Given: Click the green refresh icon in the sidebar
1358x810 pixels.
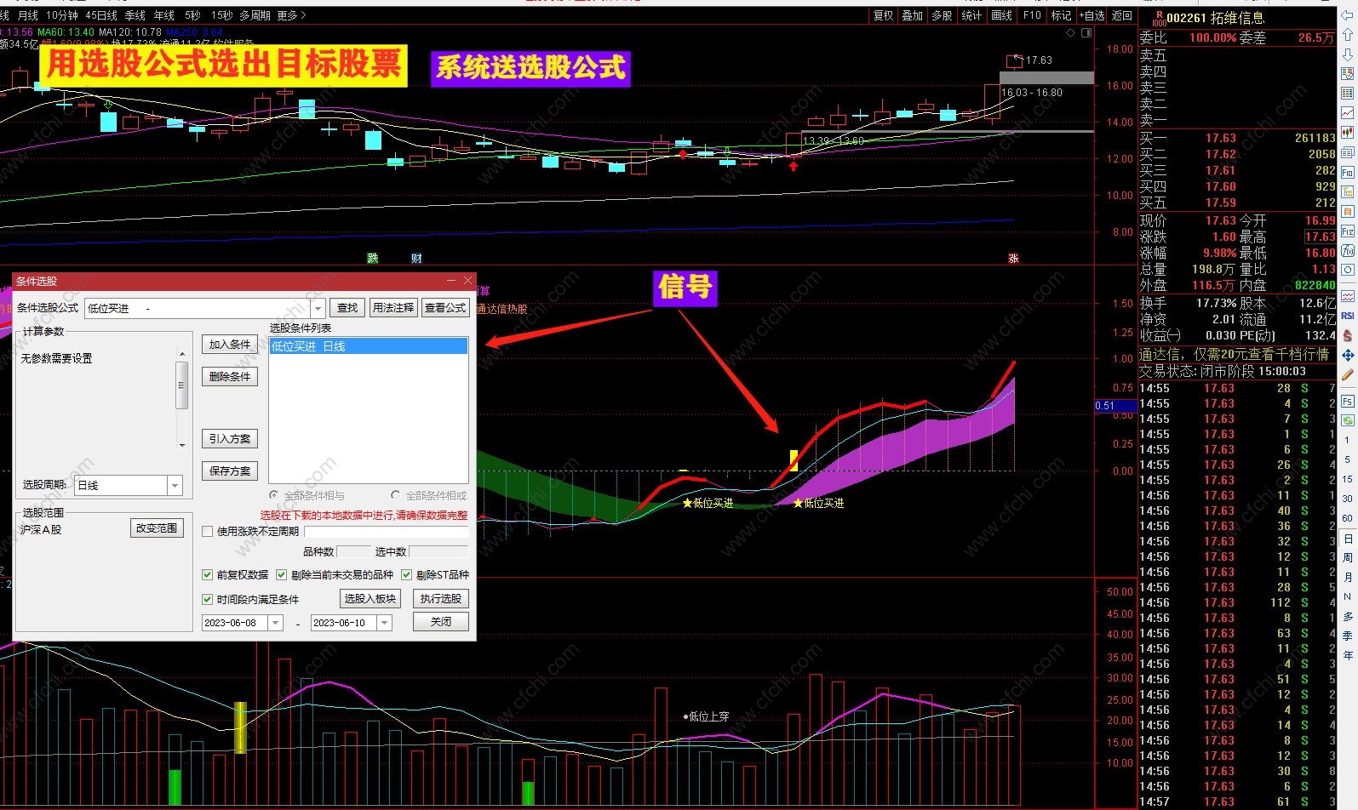Looking at the screenshot, I should [x=1348, y=420].
